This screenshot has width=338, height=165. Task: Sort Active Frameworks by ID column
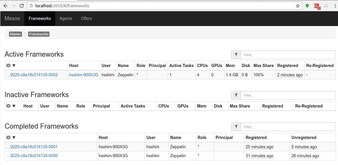pos(11,66)
